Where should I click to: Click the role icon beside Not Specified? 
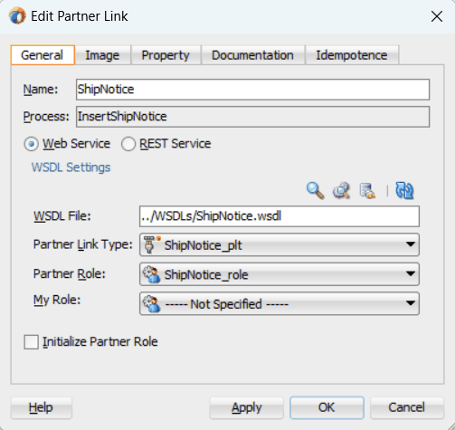point(152,304)
